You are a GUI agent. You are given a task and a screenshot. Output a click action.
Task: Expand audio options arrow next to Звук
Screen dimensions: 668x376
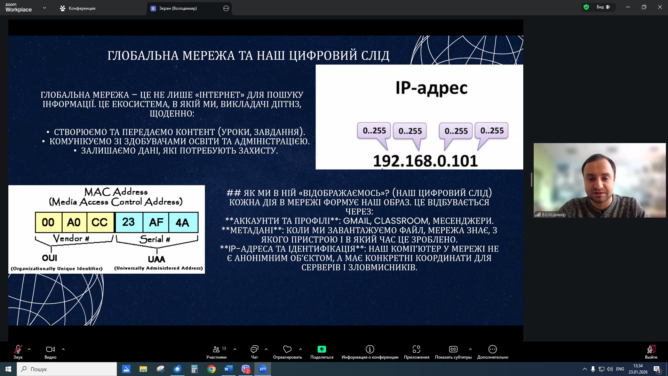(x=29, y=349)
